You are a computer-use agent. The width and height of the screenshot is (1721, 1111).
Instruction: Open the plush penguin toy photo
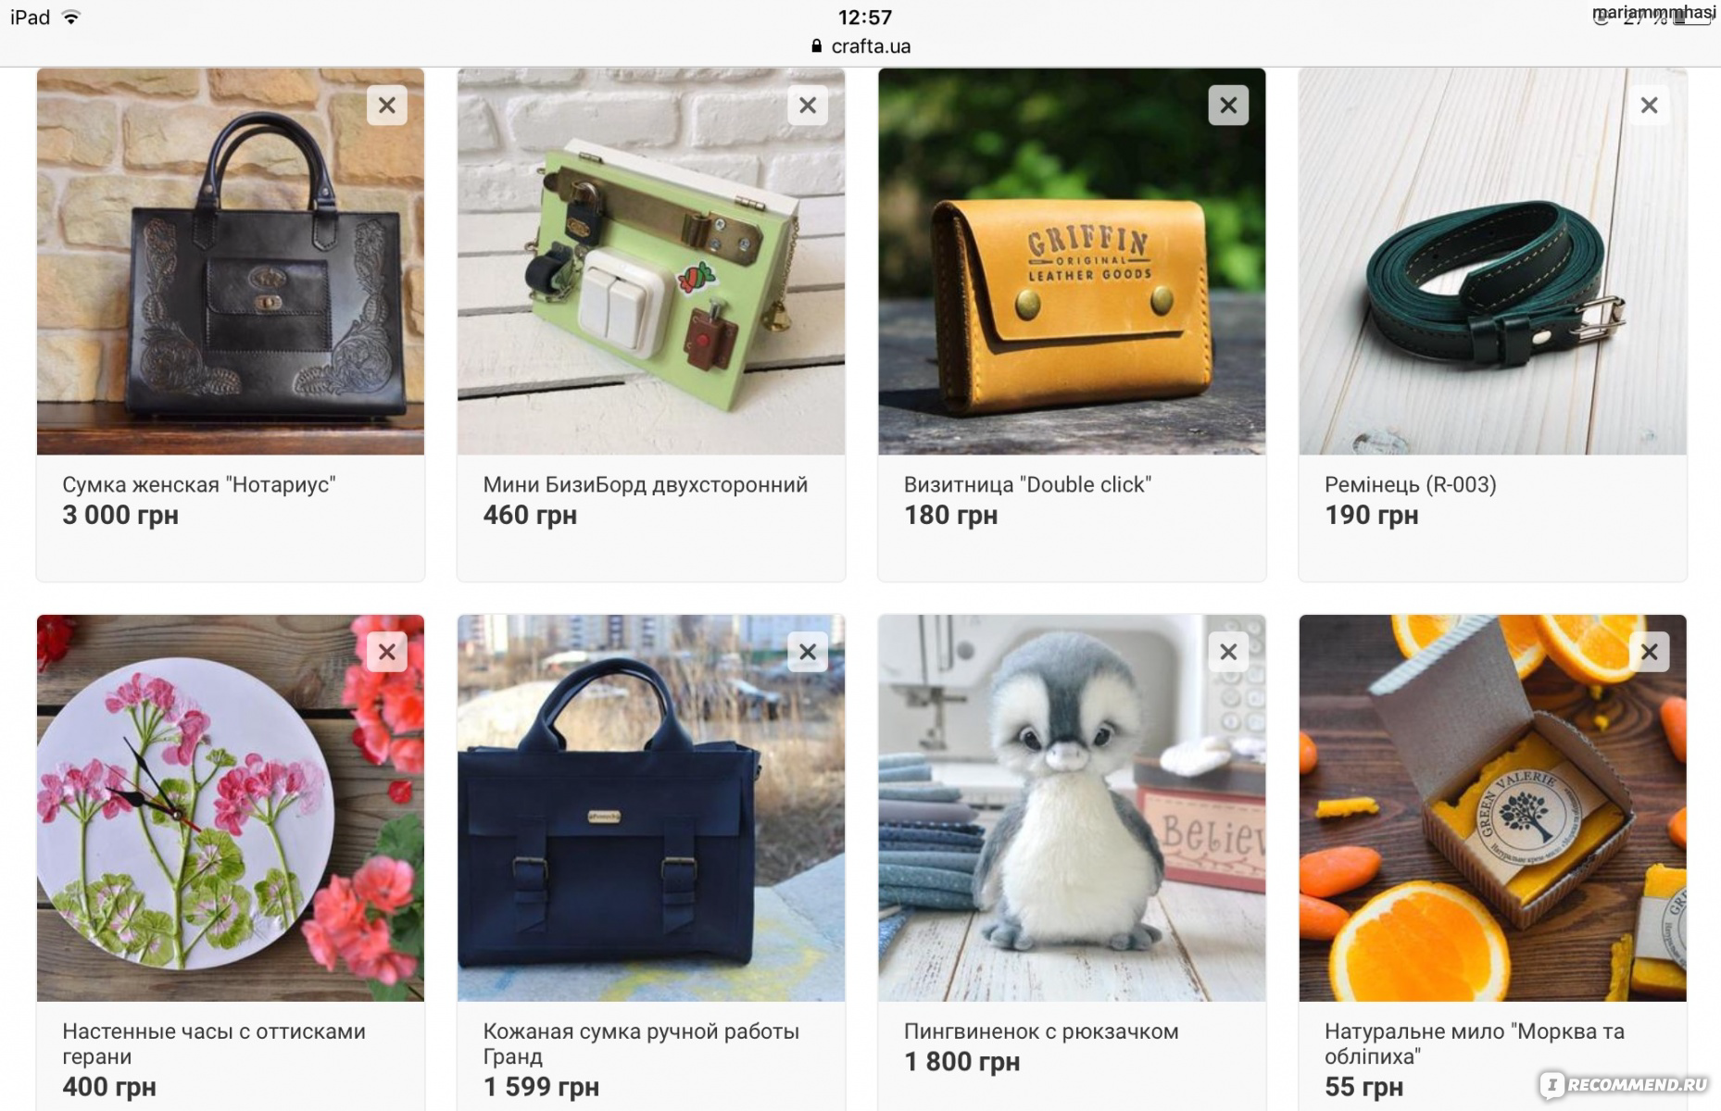click(1072, 807)
